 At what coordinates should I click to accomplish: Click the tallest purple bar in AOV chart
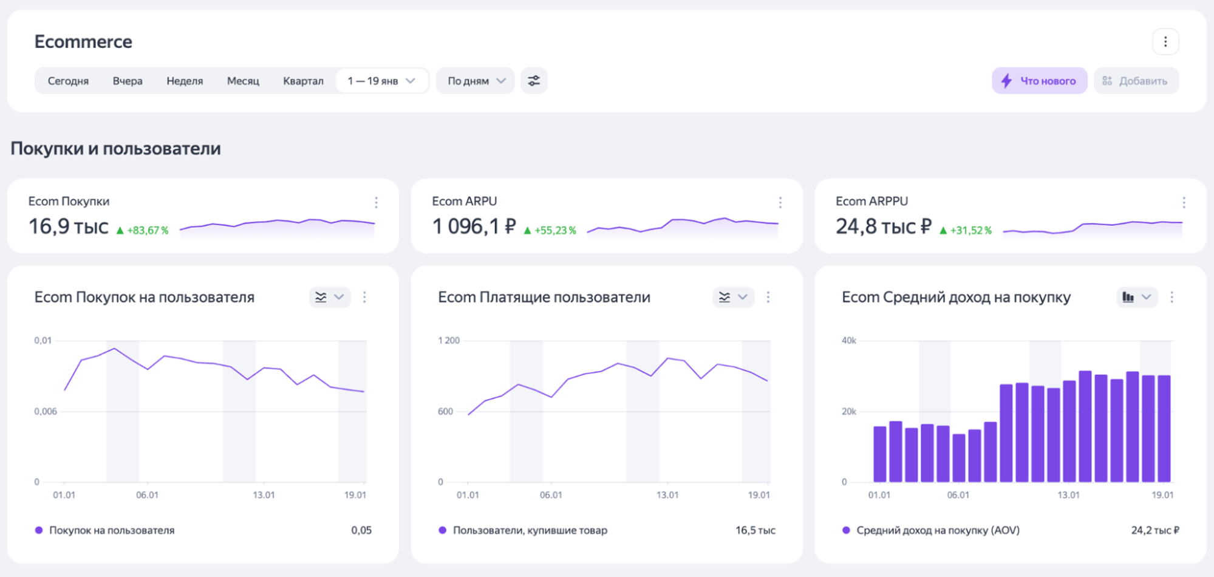click(x=1085, y=426)
